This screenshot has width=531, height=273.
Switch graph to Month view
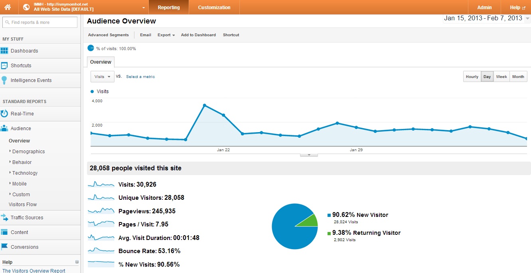click(x=518, y=77)
